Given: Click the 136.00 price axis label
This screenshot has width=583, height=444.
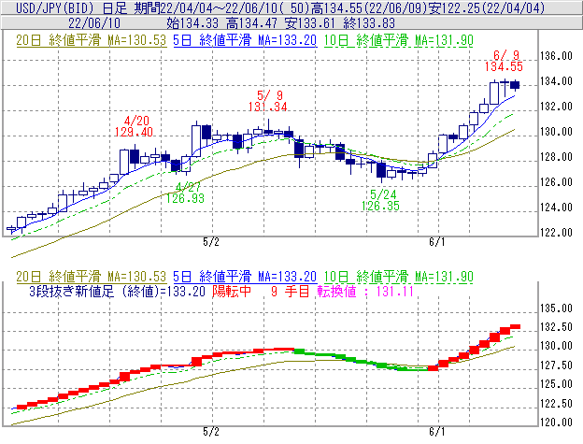Looking at the screenshot, I should [x=556, y=56].
